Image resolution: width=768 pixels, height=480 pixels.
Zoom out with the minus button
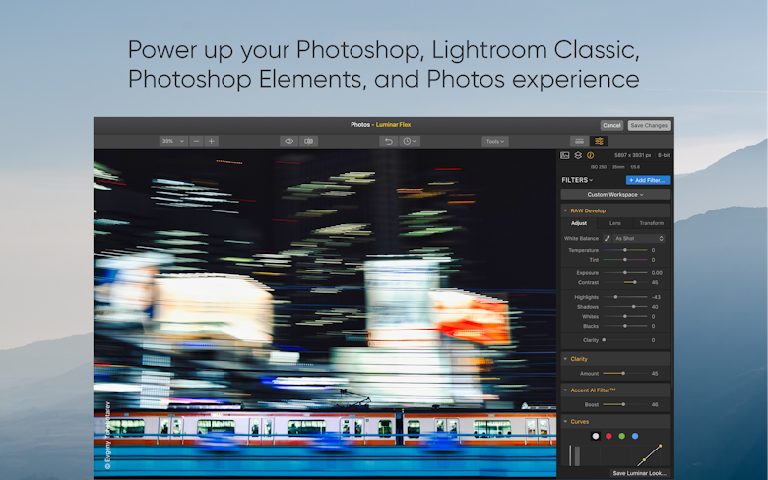coord(196,141)
